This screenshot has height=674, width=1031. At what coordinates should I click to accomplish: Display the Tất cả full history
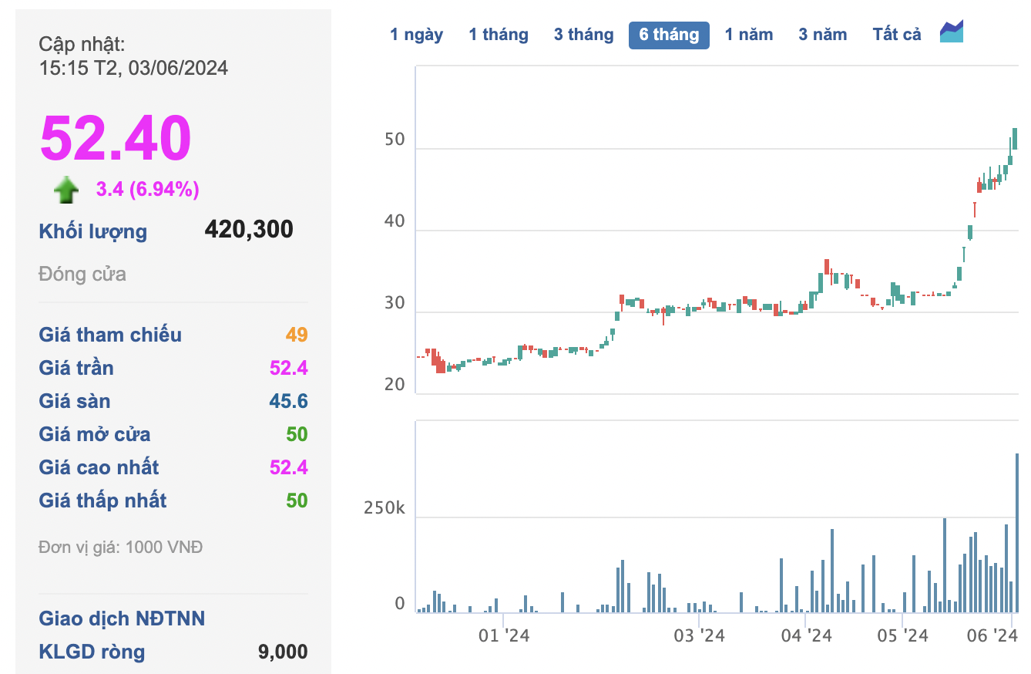(x=897, y=35)
